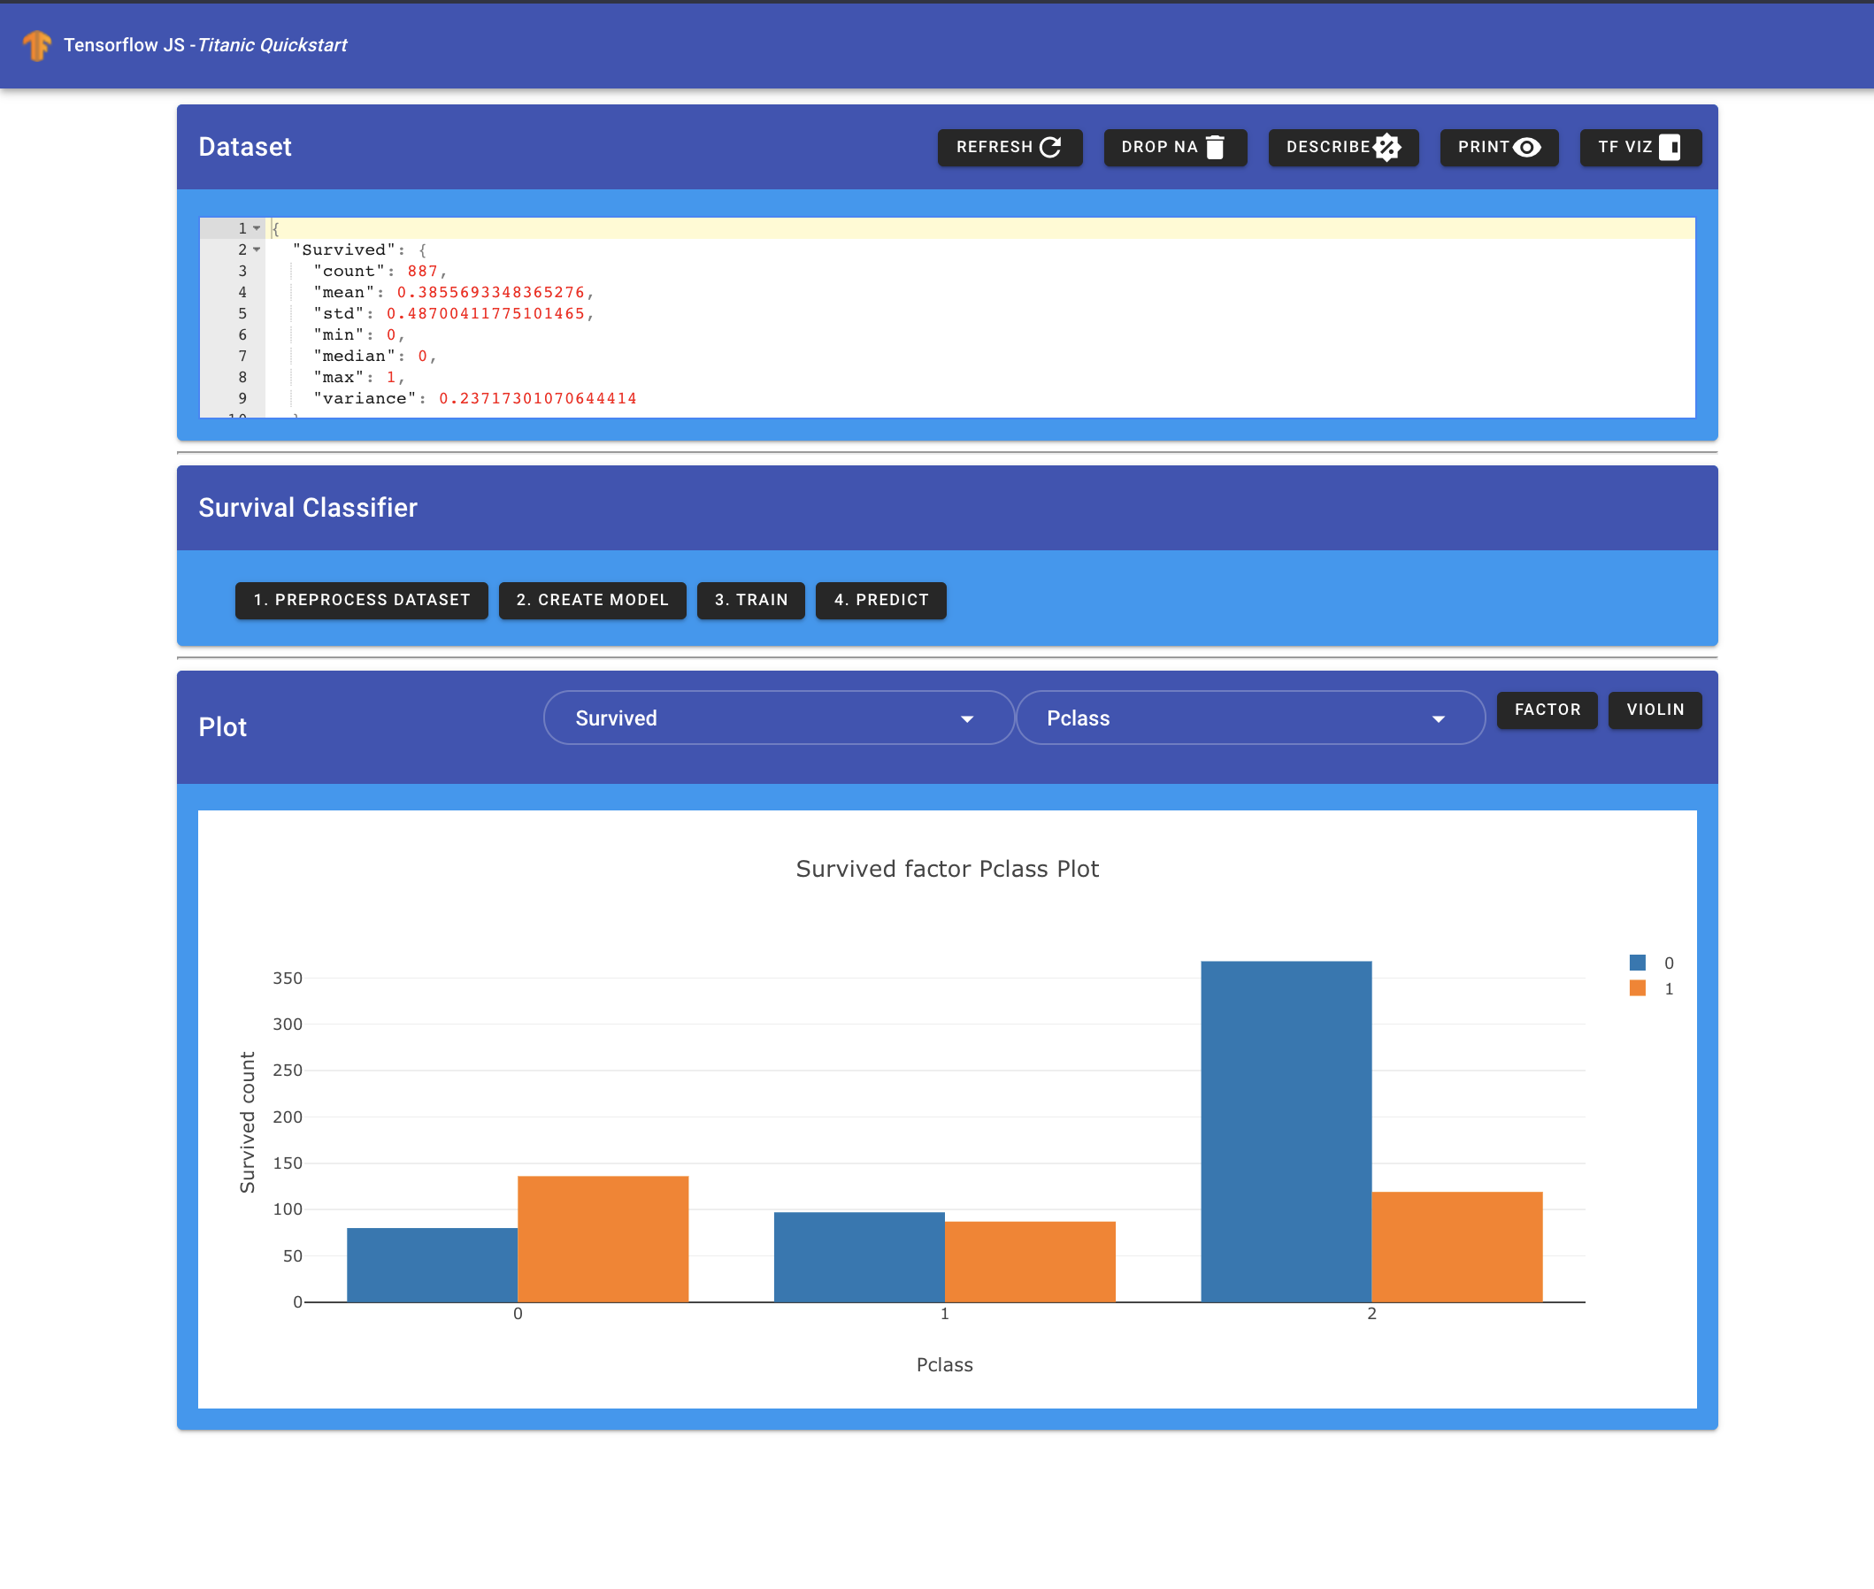Image resolution: width=1874 pixels, height=1589 pixels.
Task: Run step 4. Predict
Action: [880, 600]
